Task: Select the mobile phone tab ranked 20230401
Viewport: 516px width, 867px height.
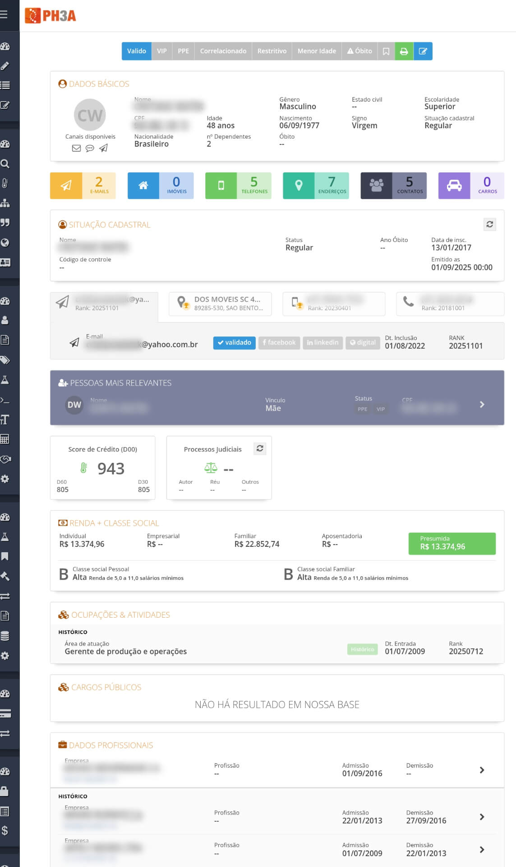Action: point(334,303)
